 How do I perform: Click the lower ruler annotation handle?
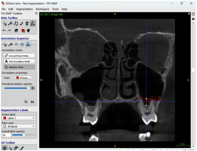[146, 105]
